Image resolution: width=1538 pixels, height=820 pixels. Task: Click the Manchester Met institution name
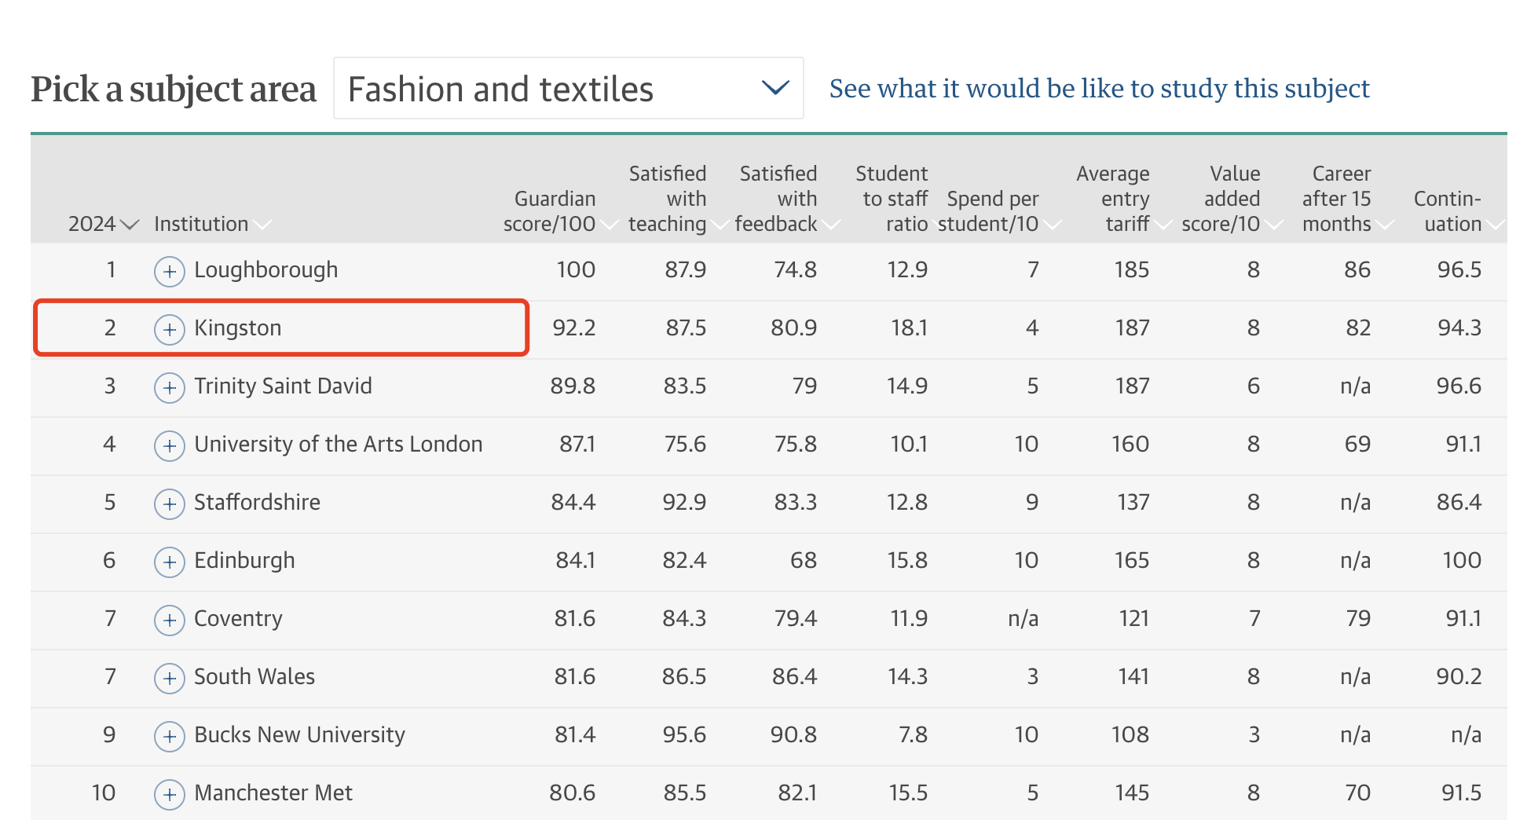point(273,793)
